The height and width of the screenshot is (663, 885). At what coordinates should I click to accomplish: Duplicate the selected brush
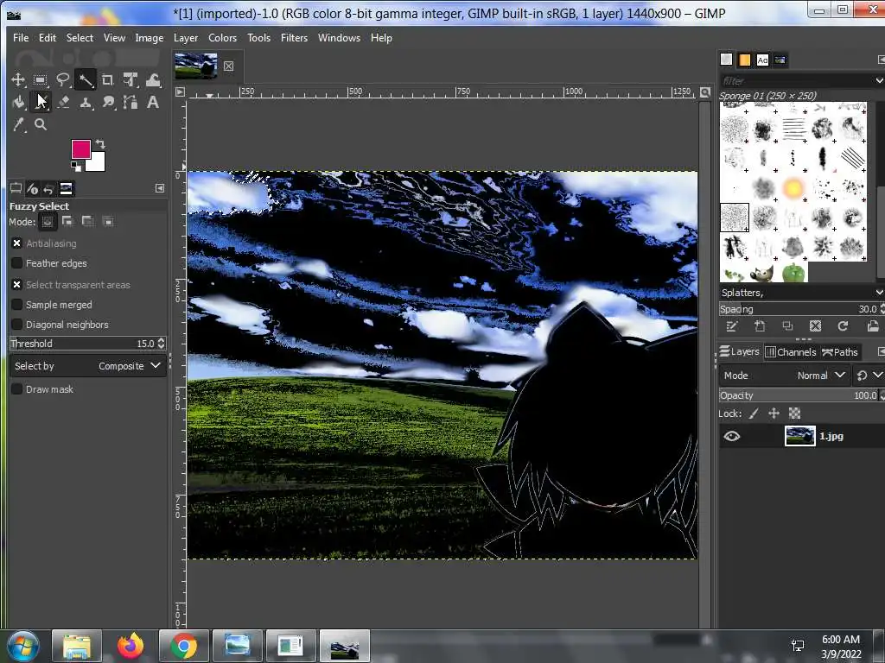[787, 326]
